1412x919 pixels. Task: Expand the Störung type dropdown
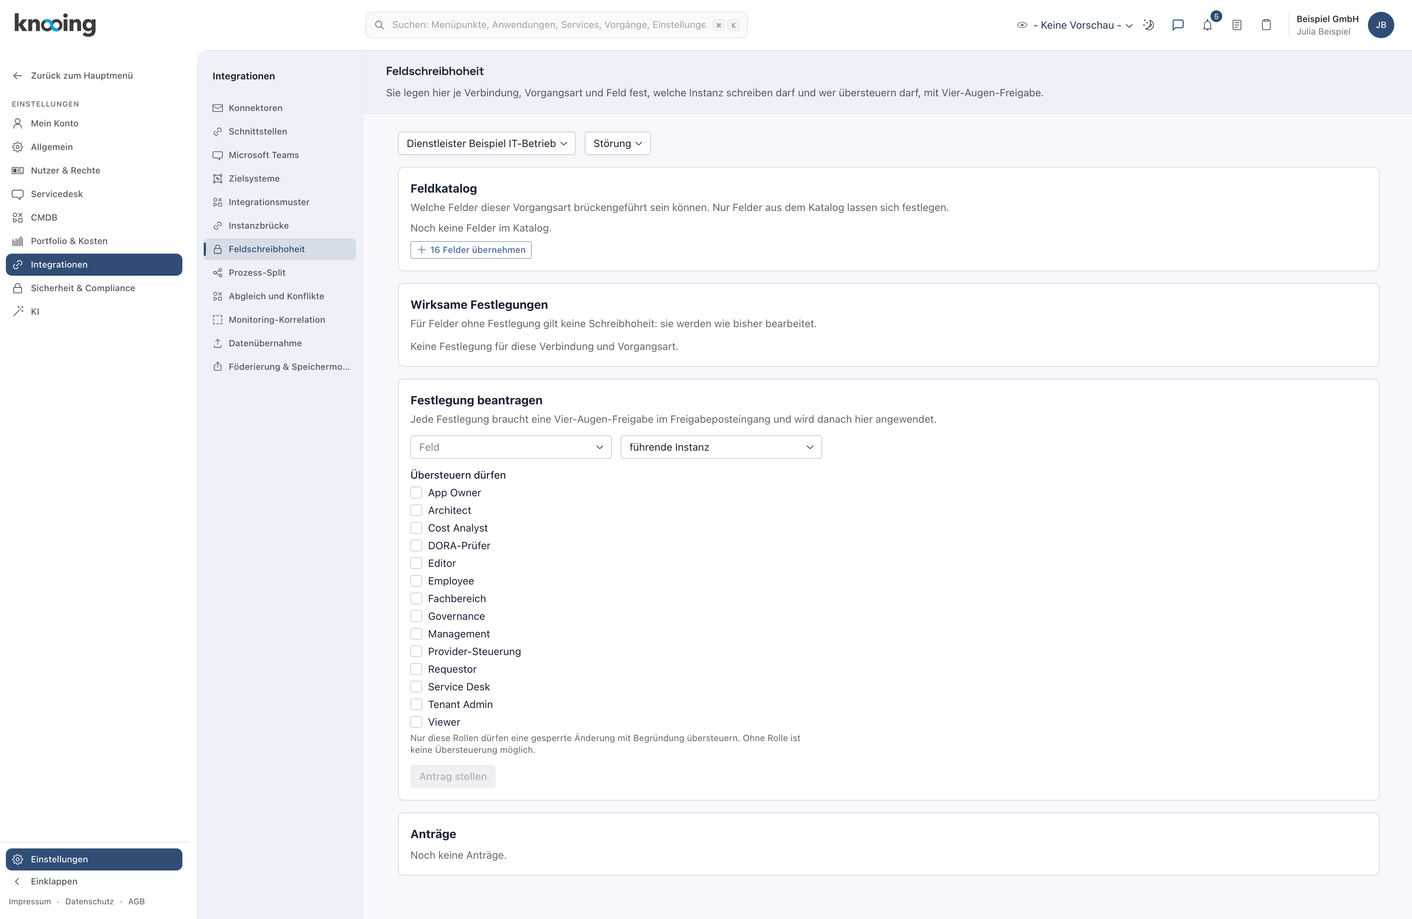(617, 144)
